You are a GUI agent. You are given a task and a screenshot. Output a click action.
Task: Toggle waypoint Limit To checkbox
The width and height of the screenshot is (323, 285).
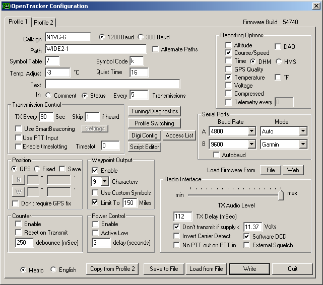click(95, 202)
